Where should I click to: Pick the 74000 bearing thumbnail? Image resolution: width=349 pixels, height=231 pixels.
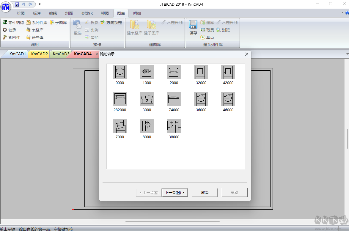174,99
